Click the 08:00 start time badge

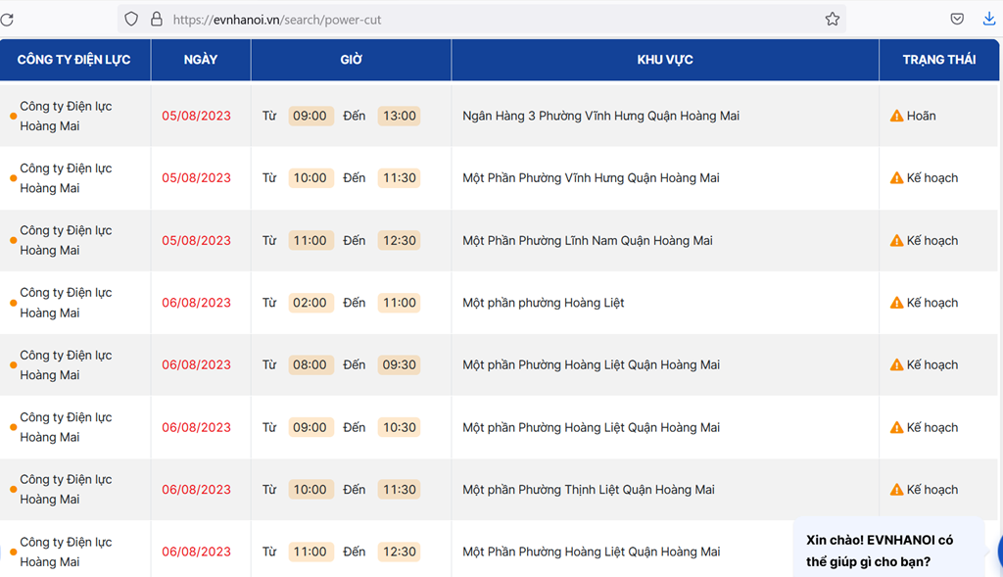(310, 364)
